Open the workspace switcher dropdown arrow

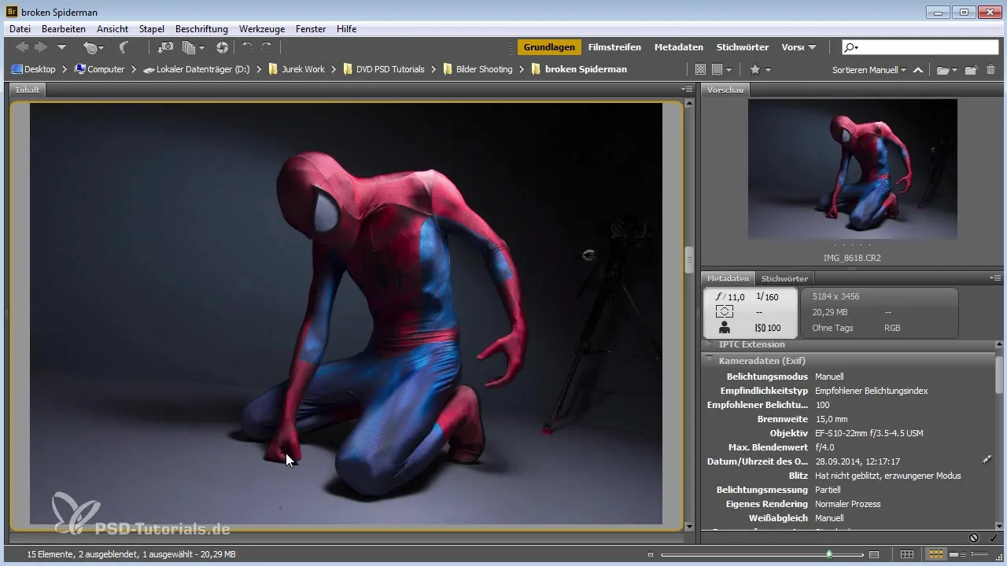(x=812, y=48)
